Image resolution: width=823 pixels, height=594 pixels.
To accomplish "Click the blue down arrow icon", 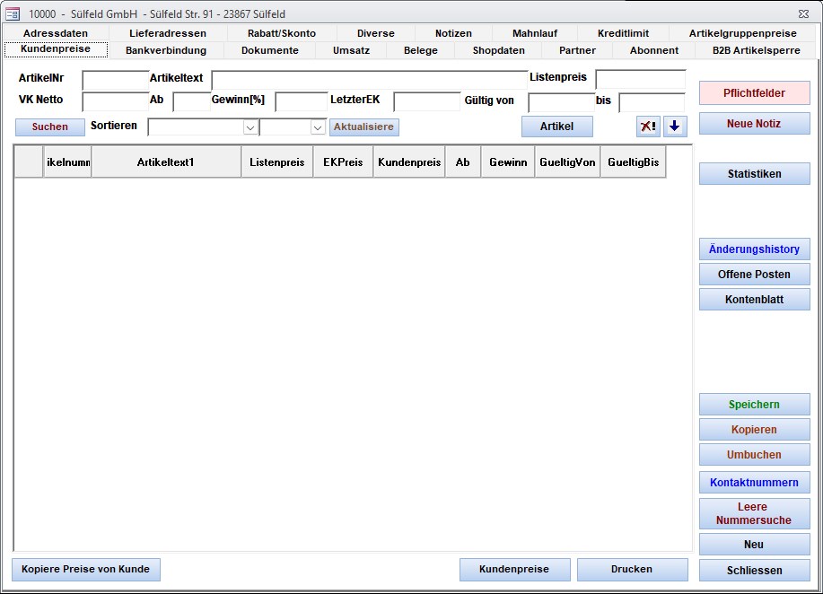I will coord(674,127).
